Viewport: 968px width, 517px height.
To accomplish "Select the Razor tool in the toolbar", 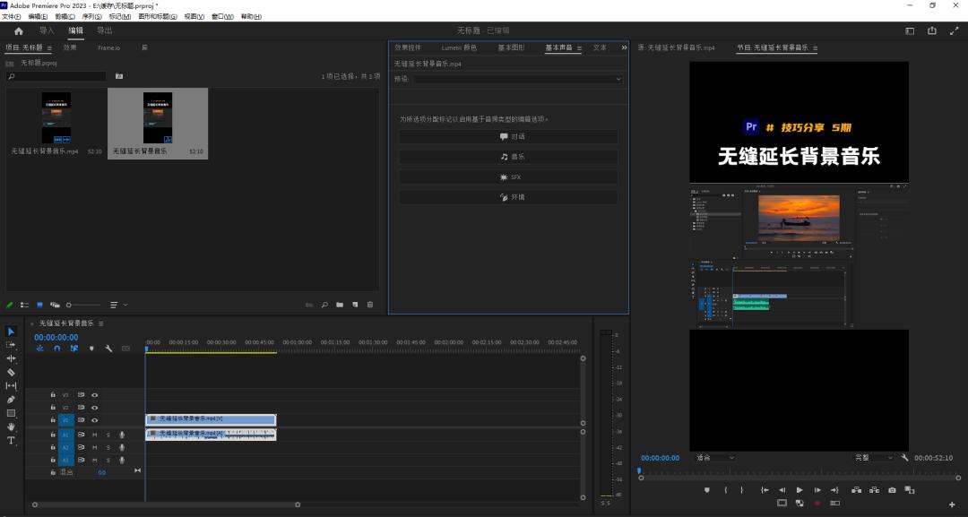I will coord(11,372).
